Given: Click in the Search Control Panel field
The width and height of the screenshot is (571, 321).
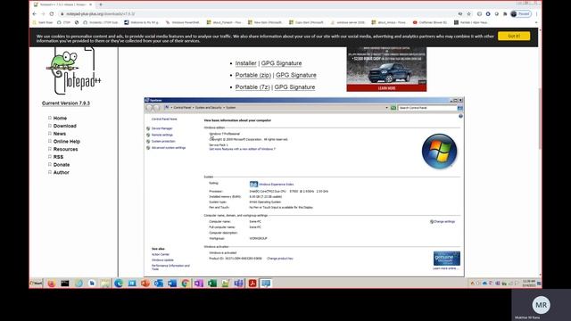Looking at the screenshot, I should tap(427, 108).
